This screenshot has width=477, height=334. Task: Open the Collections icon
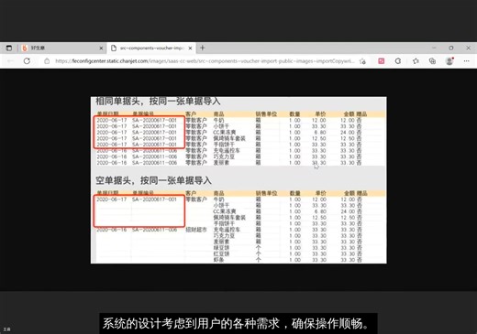(x=432, y=61)
